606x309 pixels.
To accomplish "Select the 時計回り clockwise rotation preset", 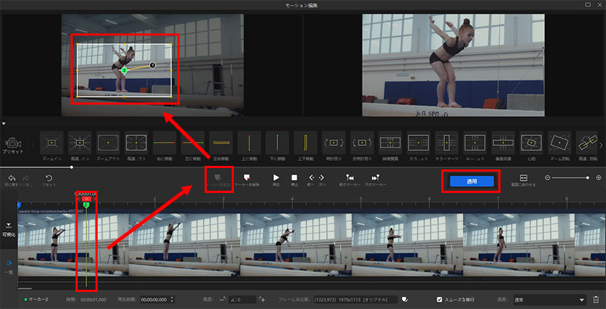I will (x=334, y=142).
